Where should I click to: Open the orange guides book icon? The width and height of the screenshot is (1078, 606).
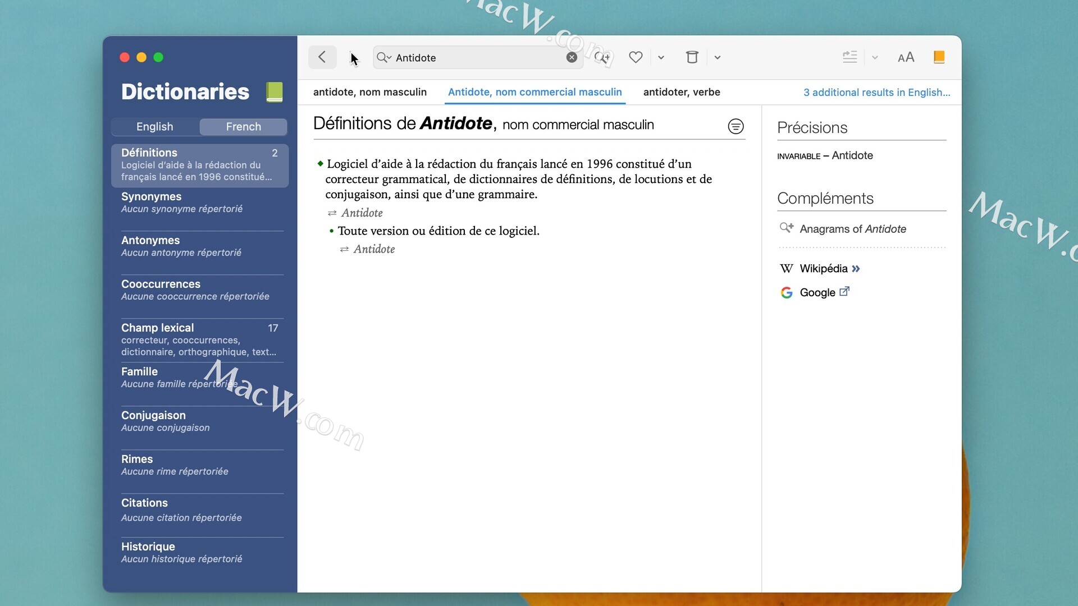click(x=939, y=57)
